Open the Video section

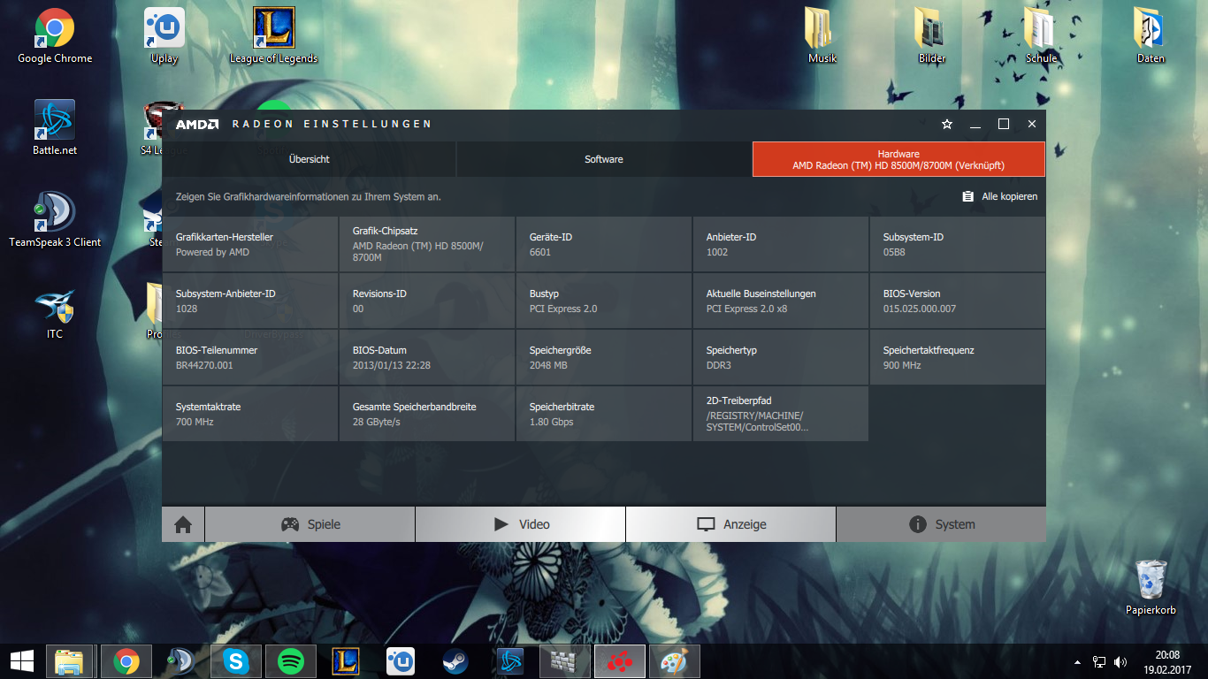click(x=520, y=524)
